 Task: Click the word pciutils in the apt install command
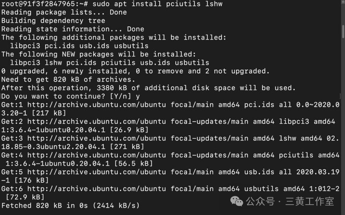[183, 4]
